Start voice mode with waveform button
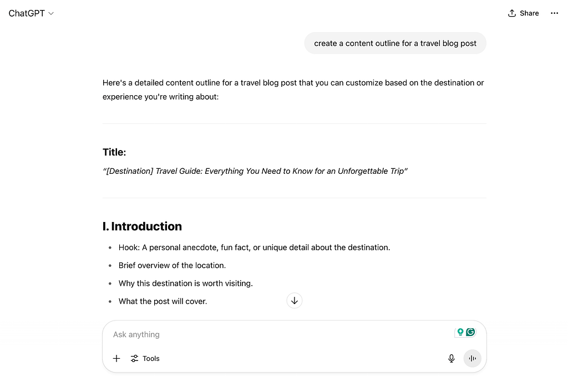The height and width of the screenshot is (377, 568). [473, 359]
